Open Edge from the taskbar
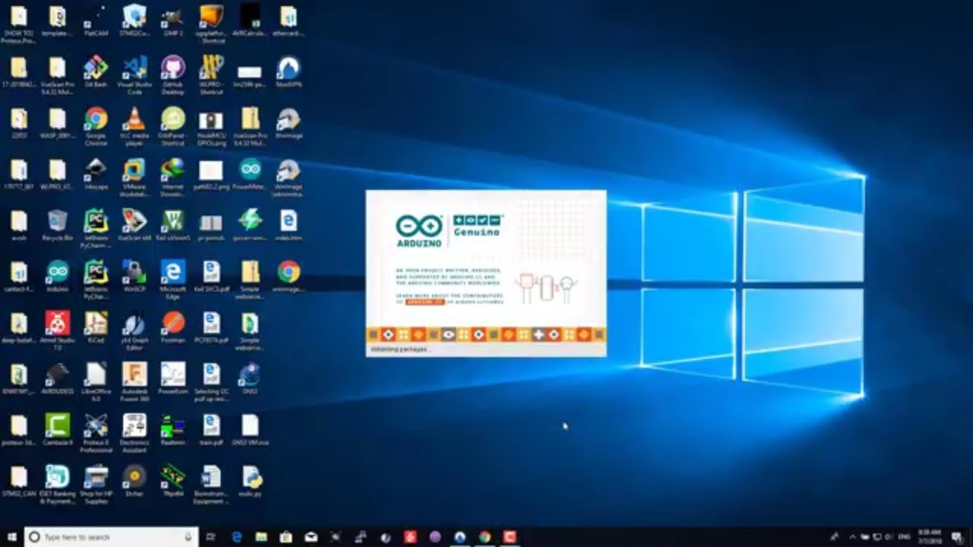This screenshot has width=973, height=547. click(x=236, y=537)
